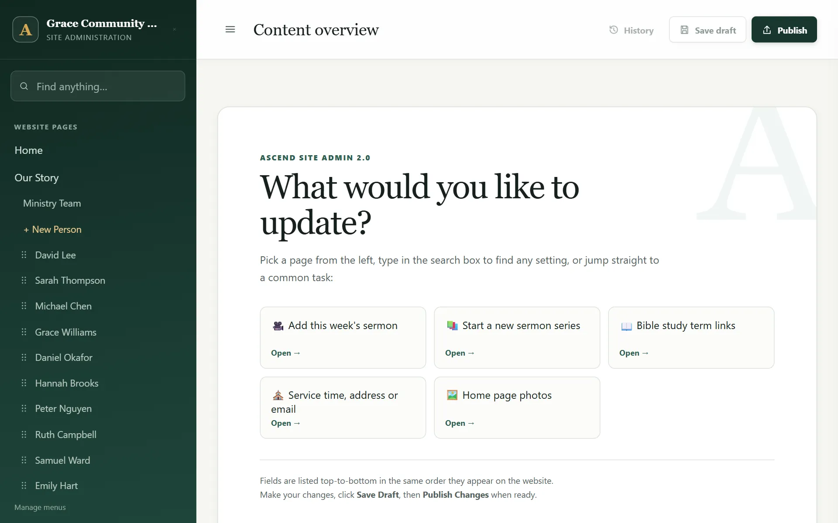Click the Grace Community site title
The image size is (838, 523).
tap(102, 23)
